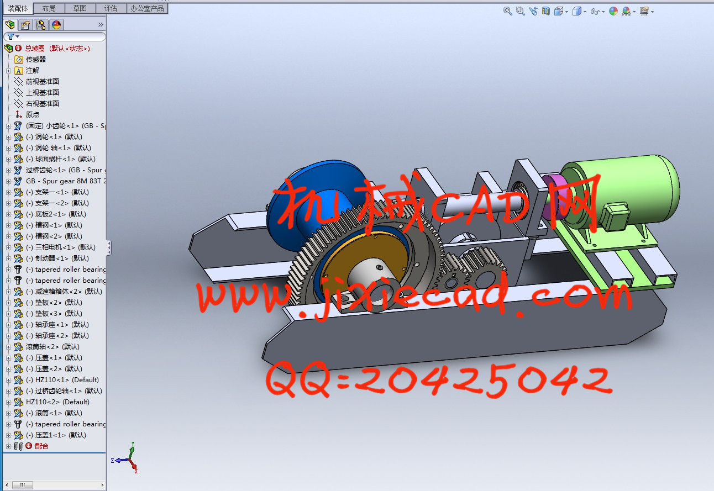Click the Zoom to Fit icon
The image size is (714, 491).
pos(508,11)
